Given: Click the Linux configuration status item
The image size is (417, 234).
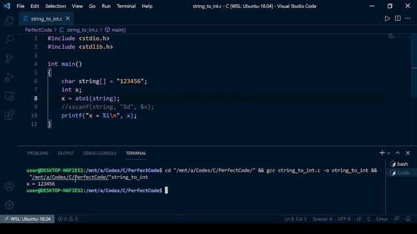Looking at the screenshot, I should (x=382, y=219).
